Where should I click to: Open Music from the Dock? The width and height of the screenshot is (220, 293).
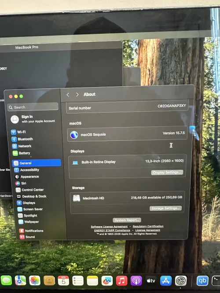(121, 281)
